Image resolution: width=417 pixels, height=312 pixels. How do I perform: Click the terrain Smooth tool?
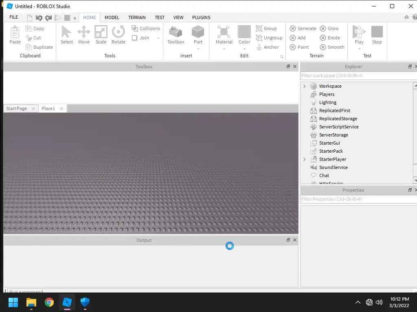click(x=332, y=47)
